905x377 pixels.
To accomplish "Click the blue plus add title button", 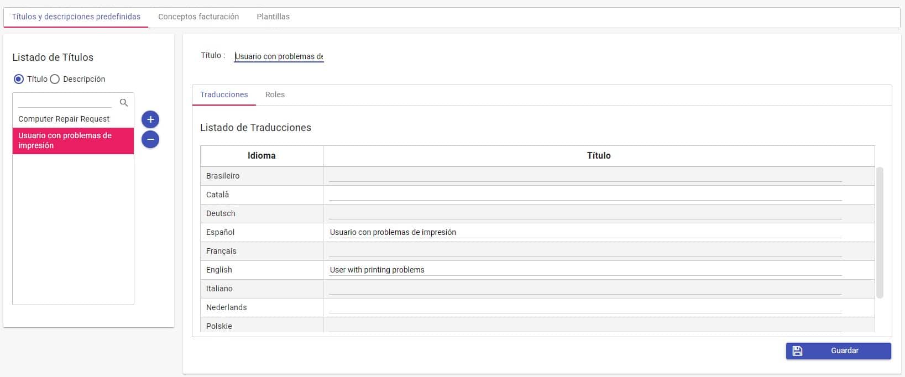I will point(150,119).
